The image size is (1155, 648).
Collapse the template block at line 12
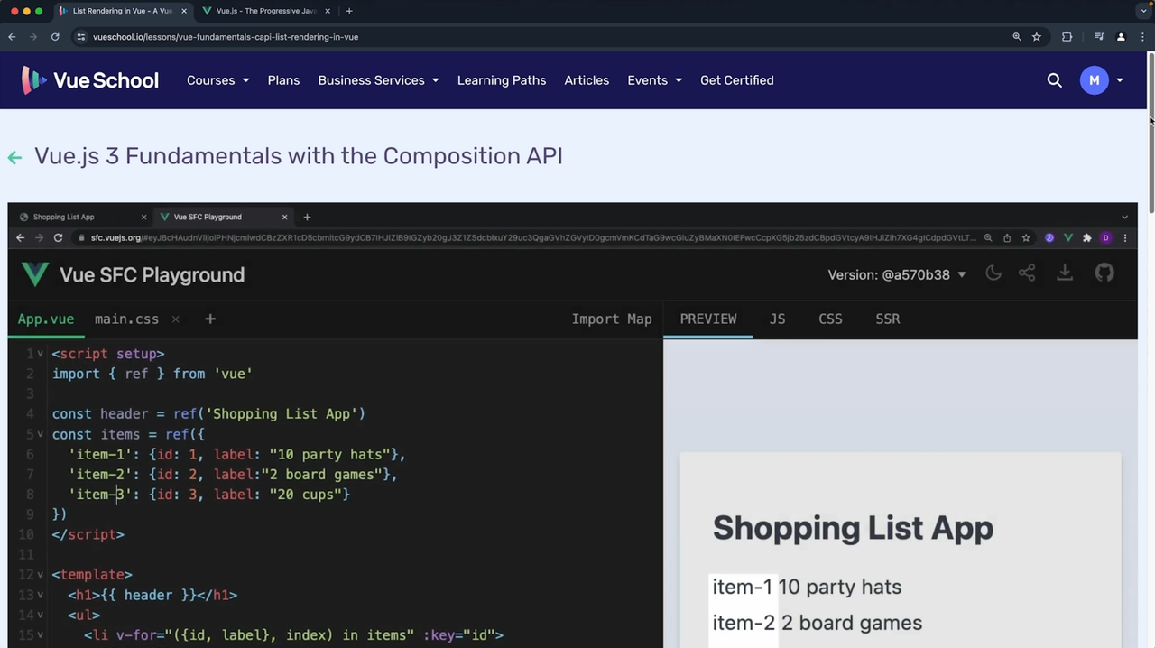pos(41,575)
